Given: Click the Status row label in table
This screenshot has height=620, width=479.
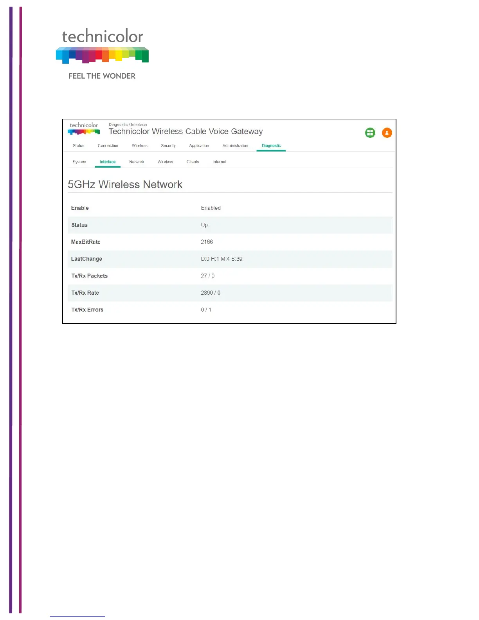Looking at the screenshot, I should (x=79, y=225).
